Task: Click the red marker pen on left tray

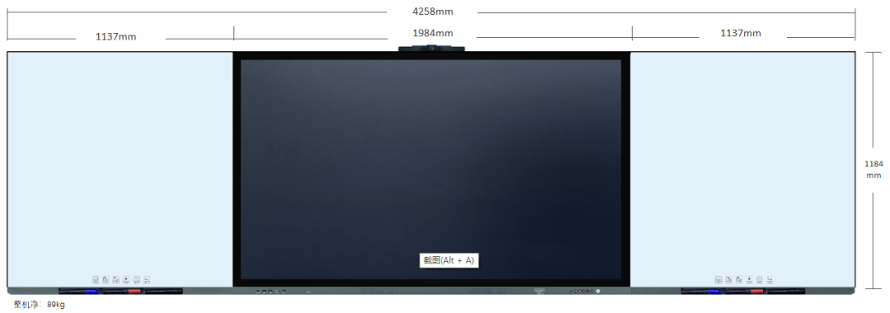Action: click(x=122, y=291)
